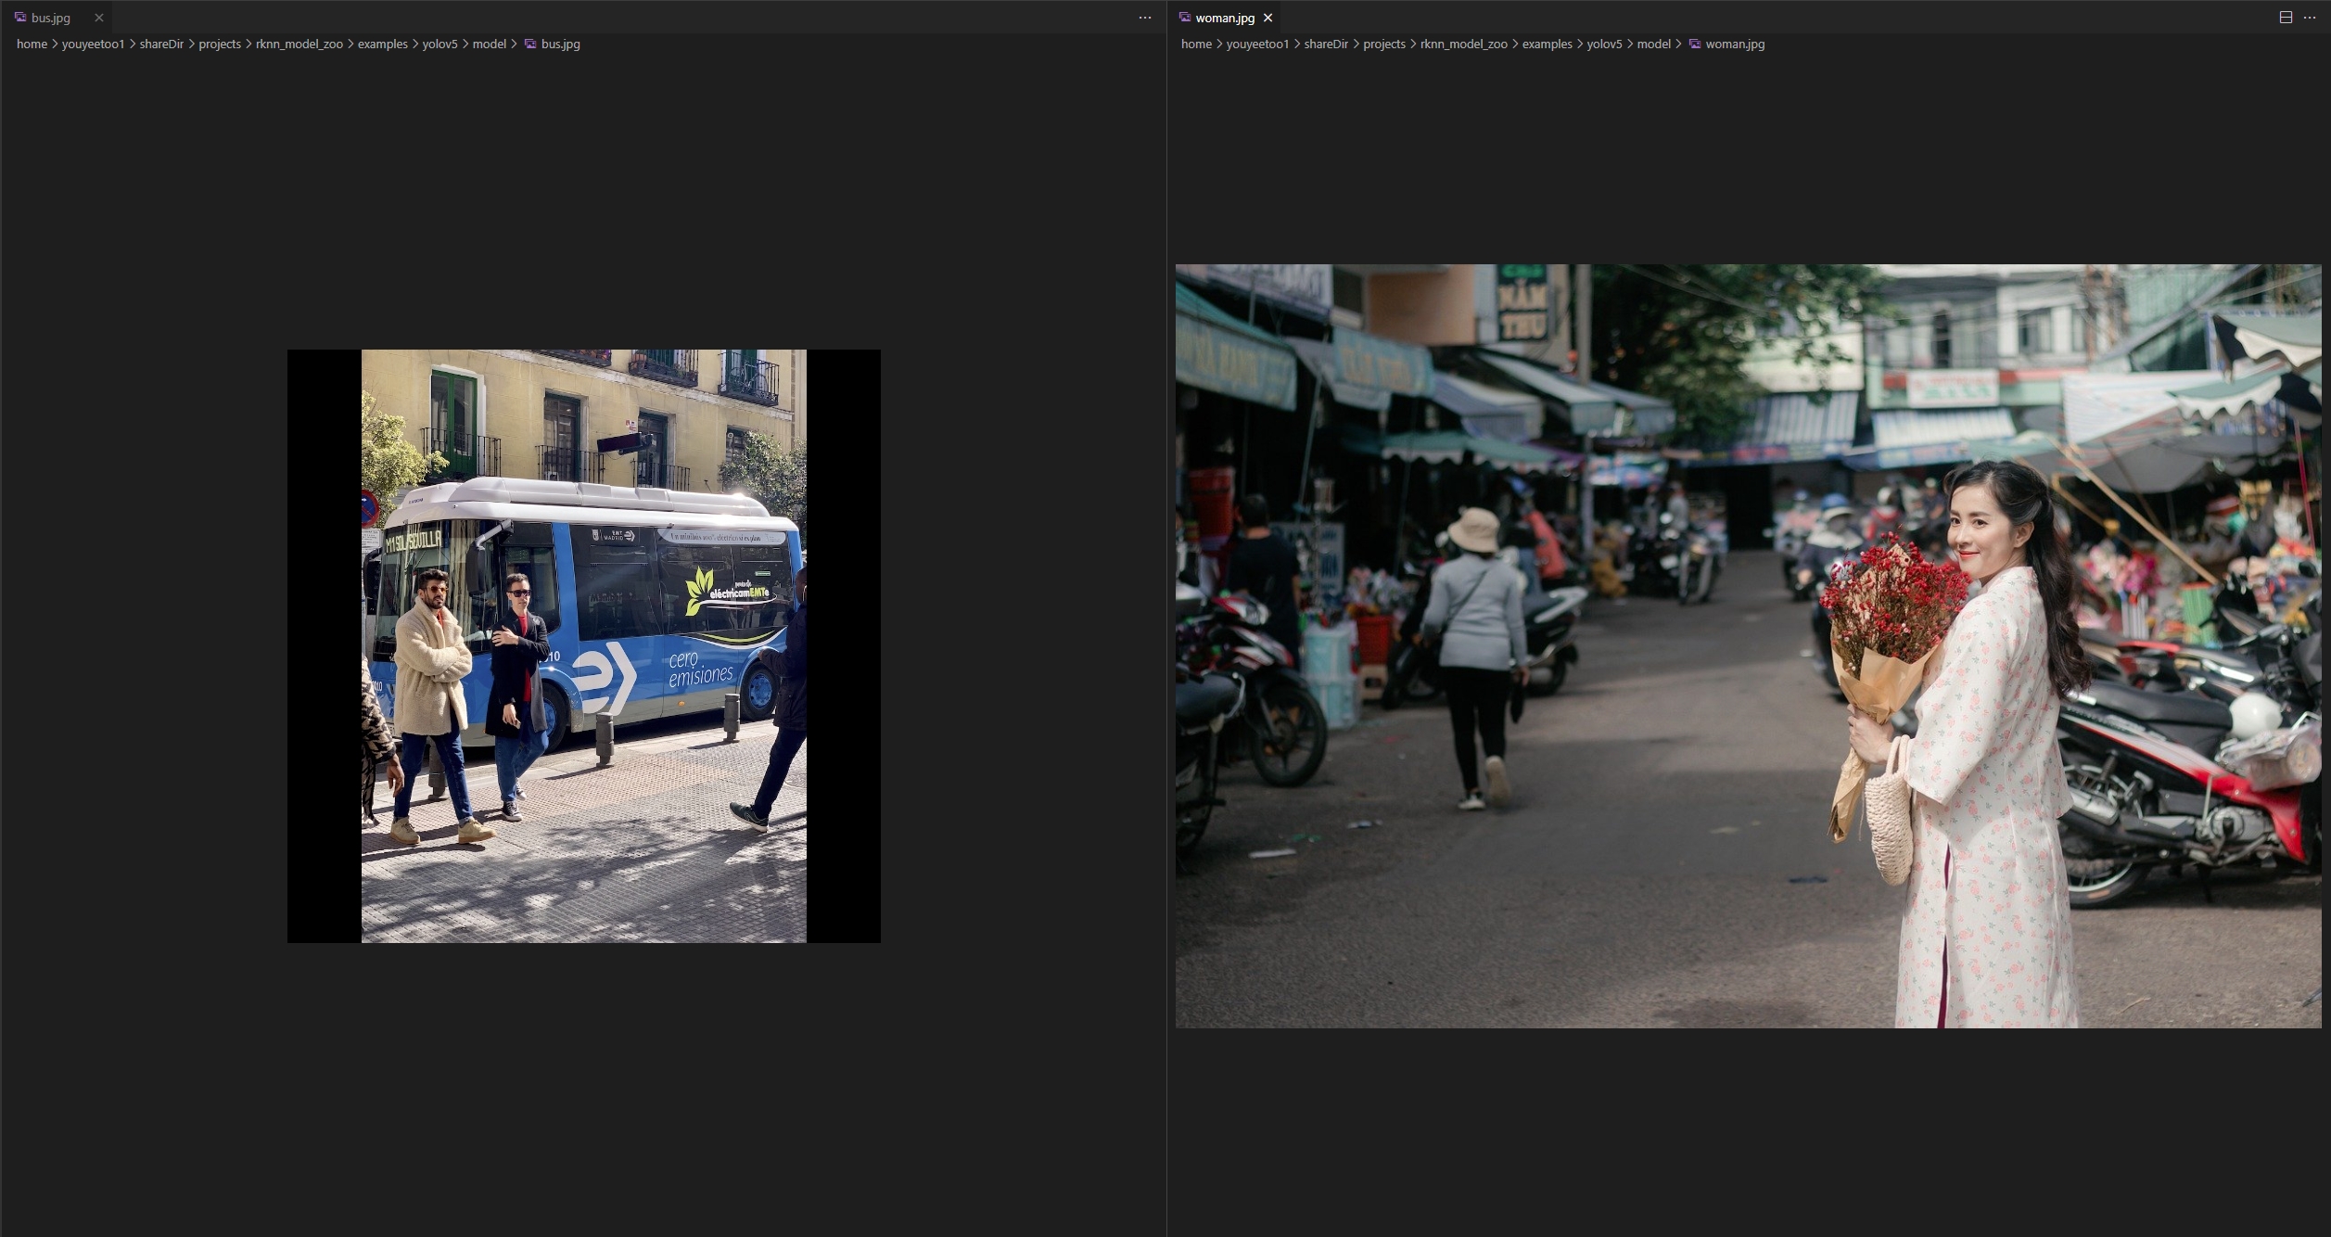The image size is (2331, 1237).
Task: Click 'youyeetoo1' in the woman.jpg breadcrumb
Action: pyautogui.click(x=1257, y=44)
